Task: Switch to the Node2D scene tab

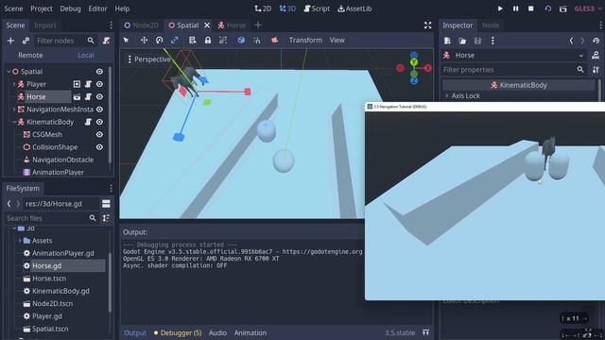Action: click(141, 25)
